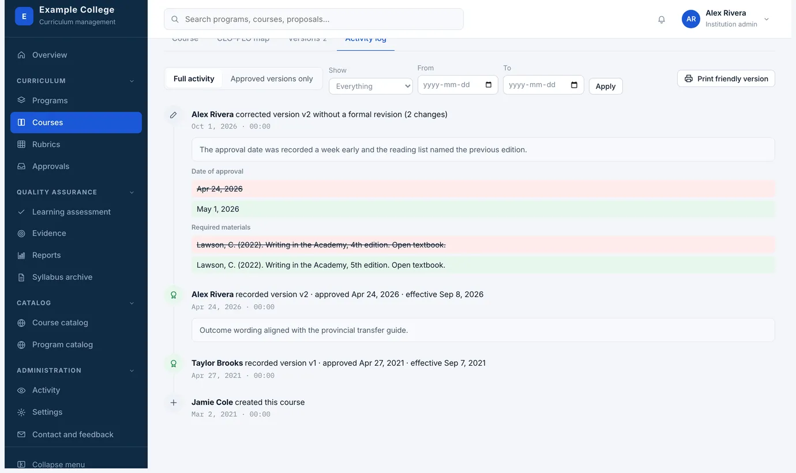
Task: Open the Activity log tab
Action: click(366, 40)
